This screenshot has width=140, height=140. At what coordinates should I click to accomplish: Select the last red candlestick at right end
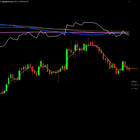click(x=129, y=69)
